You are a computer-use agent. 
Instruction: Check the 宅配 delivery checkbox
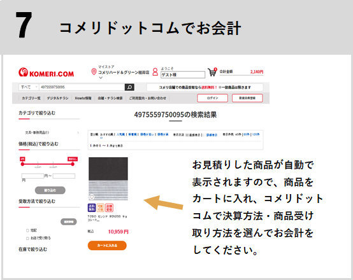point(27,230)
